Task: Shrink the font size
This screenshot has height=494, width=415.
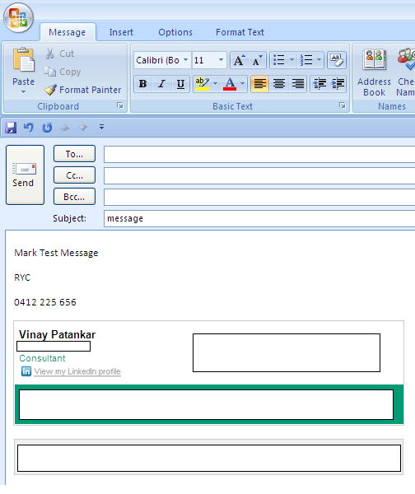Action: [x=258, y=60]
